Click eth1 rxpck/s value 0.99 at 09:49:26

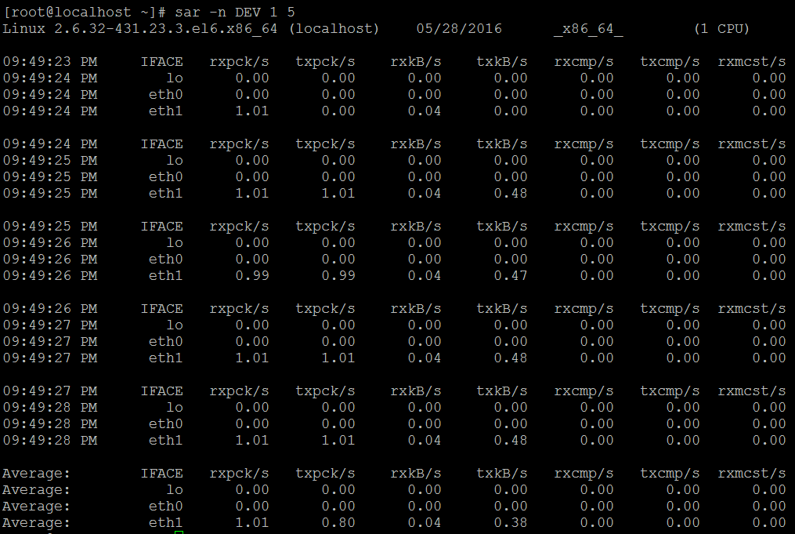pos(252,276)
